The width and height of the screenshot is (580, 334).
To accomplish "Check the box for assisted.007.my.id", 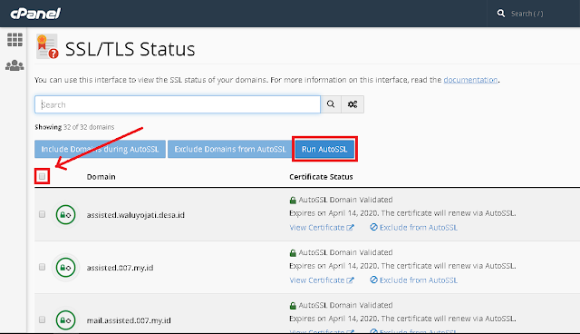I will 43,267.
